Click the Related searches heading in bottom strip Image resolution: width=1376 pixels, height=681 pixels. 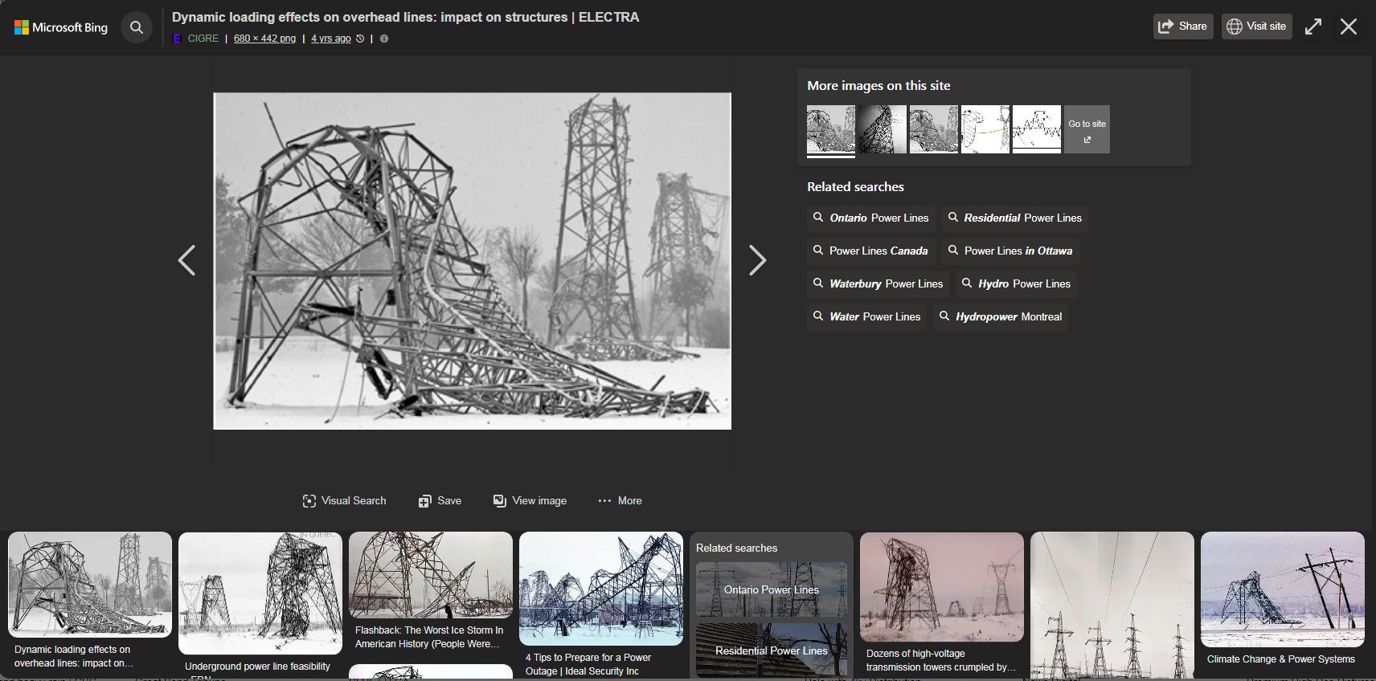tap(736, 548)
